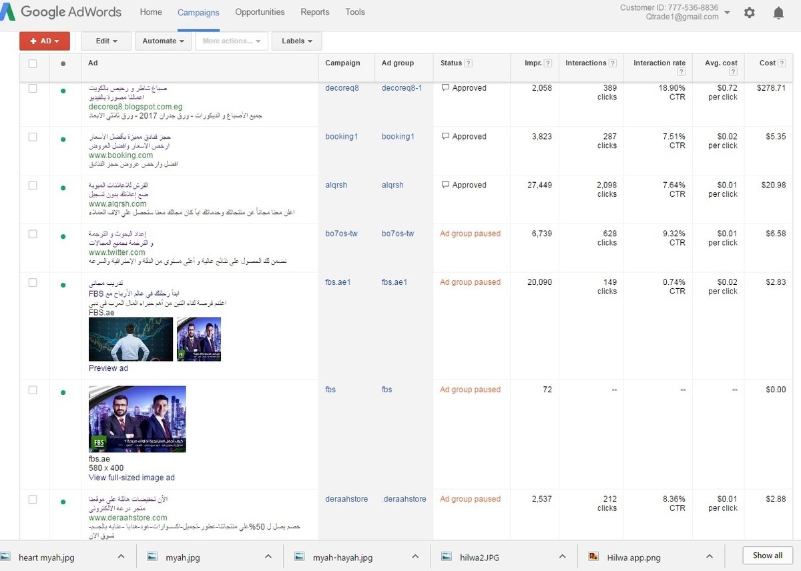
Task: Click the Cost column help icon
Action: tap(782, 63)
